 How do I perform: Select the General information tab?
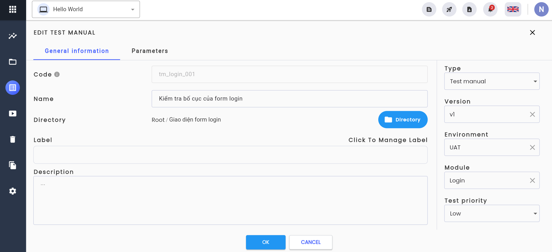coord(77,51)
